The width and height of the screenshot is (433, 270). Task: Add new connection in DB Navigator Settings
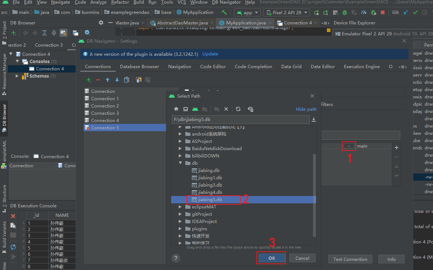click(x=89, y=80)
